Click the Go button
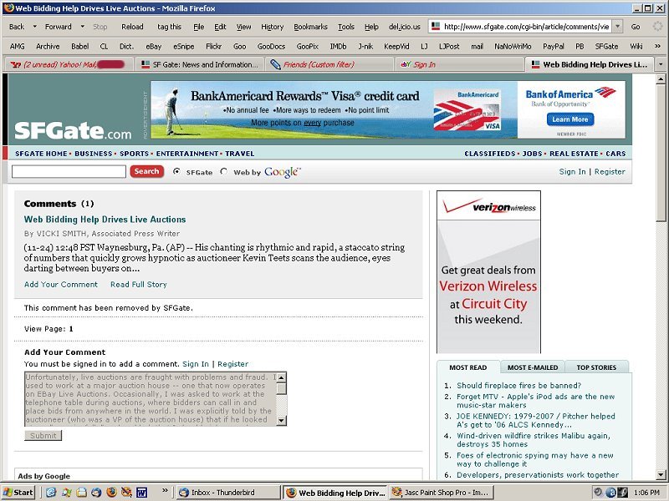The image size is (669, 501). point(636,27)
